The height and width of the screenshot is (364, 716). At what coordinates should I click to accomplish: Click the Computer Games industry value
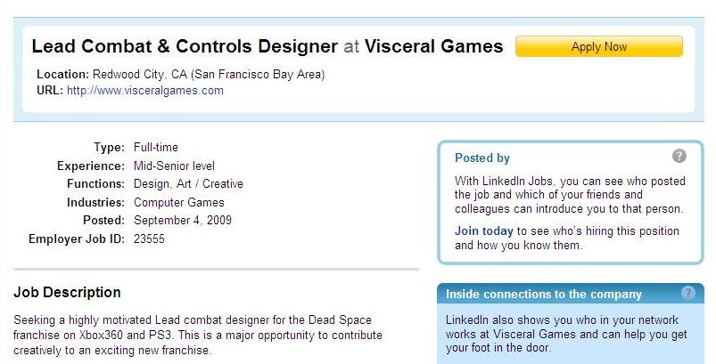179,202
